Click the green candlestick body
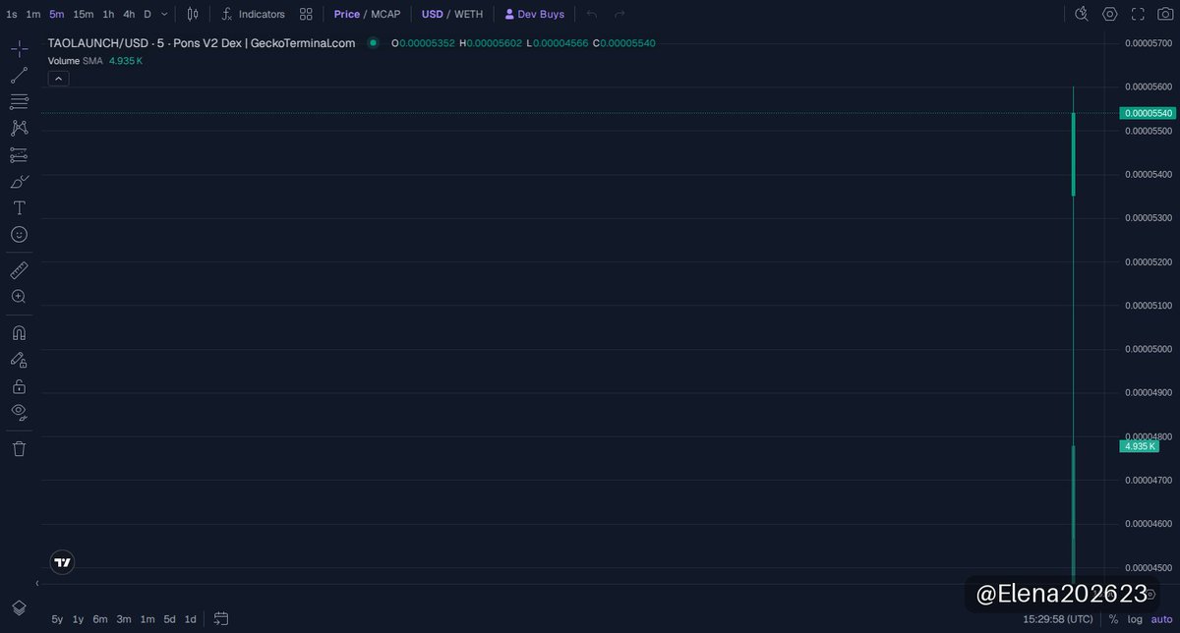This screenshot has width=1180, height=633. (1073, 154)
